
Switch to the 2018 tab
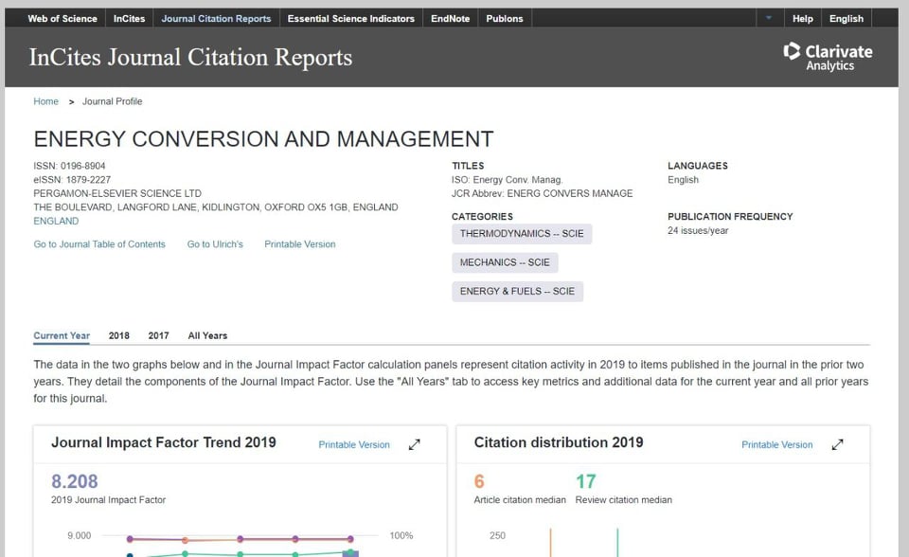[119, 335]
